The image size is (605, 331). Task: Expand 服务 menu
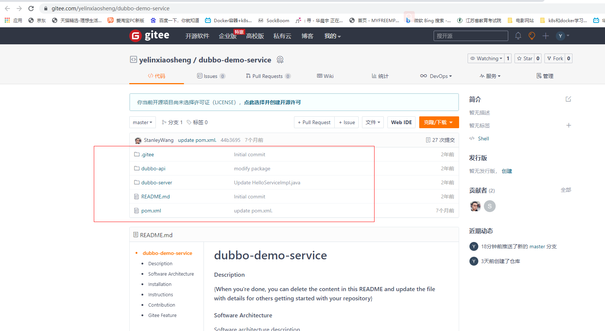point(490,76)
